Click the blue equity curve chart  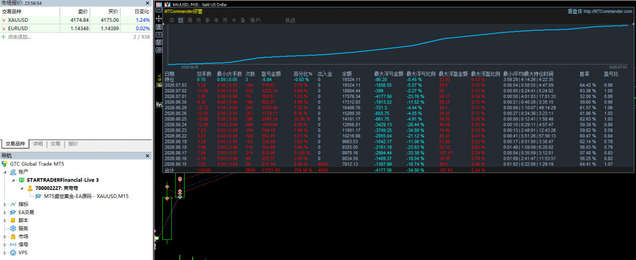[397, 46]
